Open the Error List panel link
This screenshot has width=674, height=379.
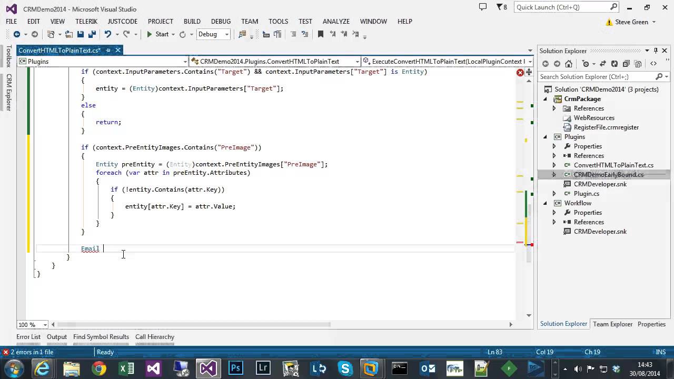[x=28, y=337]
